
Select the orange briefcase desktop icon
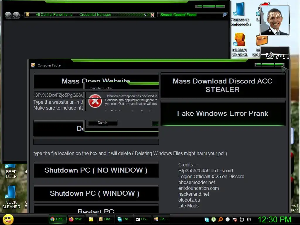[x=262, y=40]
